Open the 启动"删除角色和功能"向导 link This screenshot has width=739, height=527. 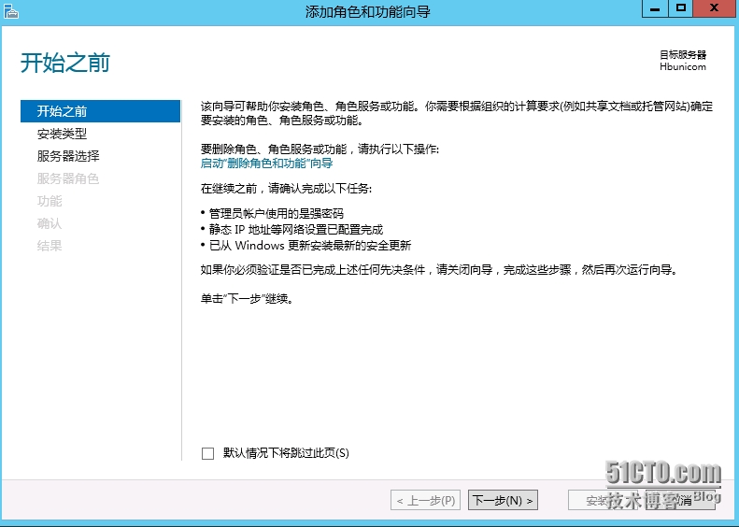coord(267,164)
